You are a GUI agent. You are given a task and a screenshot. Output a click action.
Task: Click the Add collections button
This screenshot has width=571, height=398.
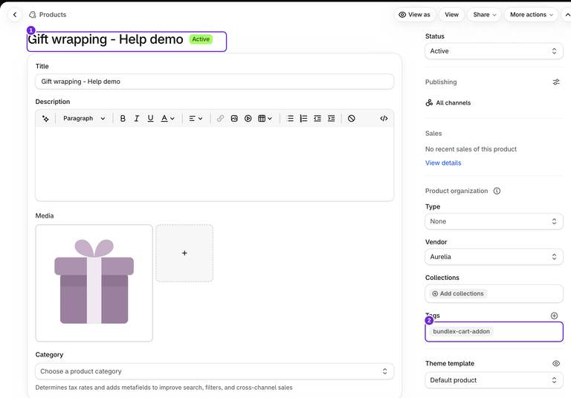point(458,293)
